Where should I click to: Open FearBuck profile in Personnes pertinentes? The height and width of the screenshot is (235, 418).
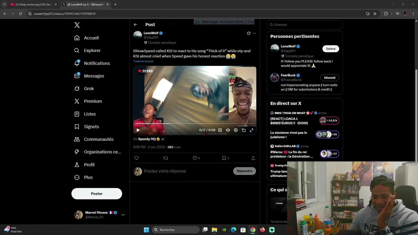[x=288, y=75]
